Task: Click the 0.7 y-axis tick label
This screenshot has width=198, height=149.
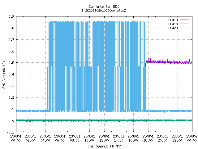Action: (x=11, y=40)
